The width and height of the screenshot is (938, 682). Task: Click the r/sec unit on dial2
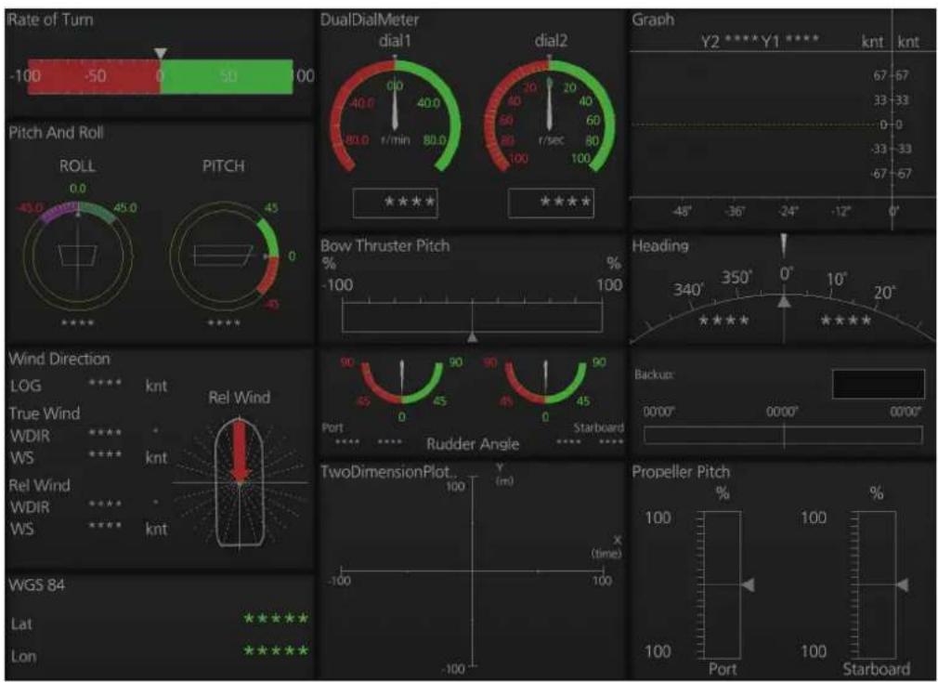pyautogui.click(x=551, y=140)
